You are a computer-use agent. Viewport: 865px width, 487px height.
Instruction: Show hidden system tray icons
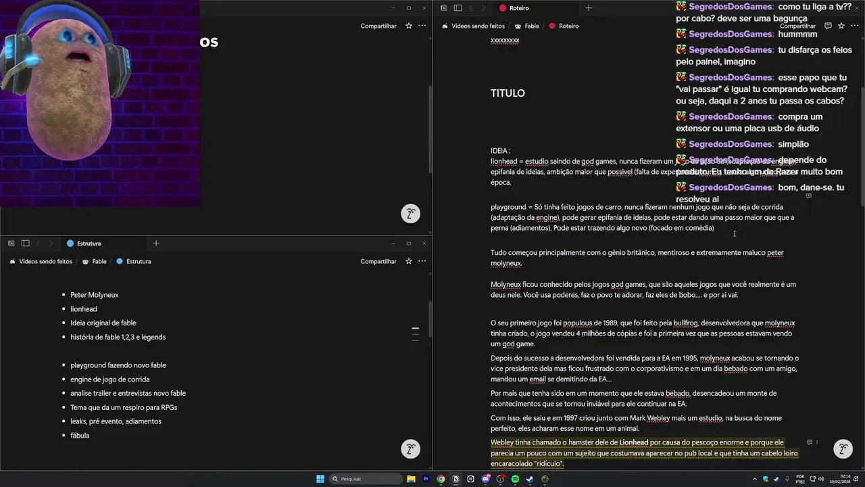pyautogui.click(x=755, y=479)
